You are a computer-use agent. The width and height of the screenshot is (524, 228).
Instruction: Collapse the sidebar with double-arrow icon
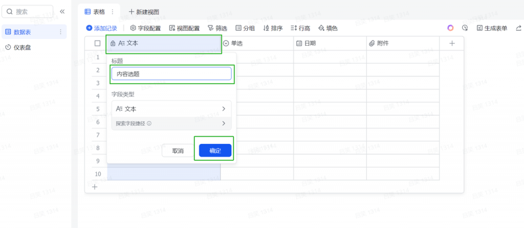point(62,12)
